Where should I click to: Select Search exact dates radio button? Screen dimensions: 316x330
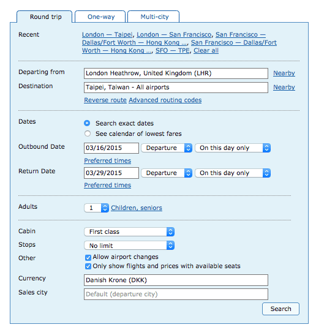click(x=87, y=123)
